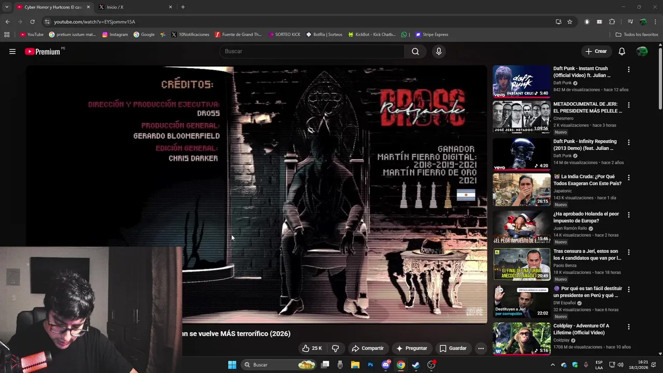Screen dimensions: 663x373
Task: Switch ESP LAA input language indicator
Action: (599, 365)
